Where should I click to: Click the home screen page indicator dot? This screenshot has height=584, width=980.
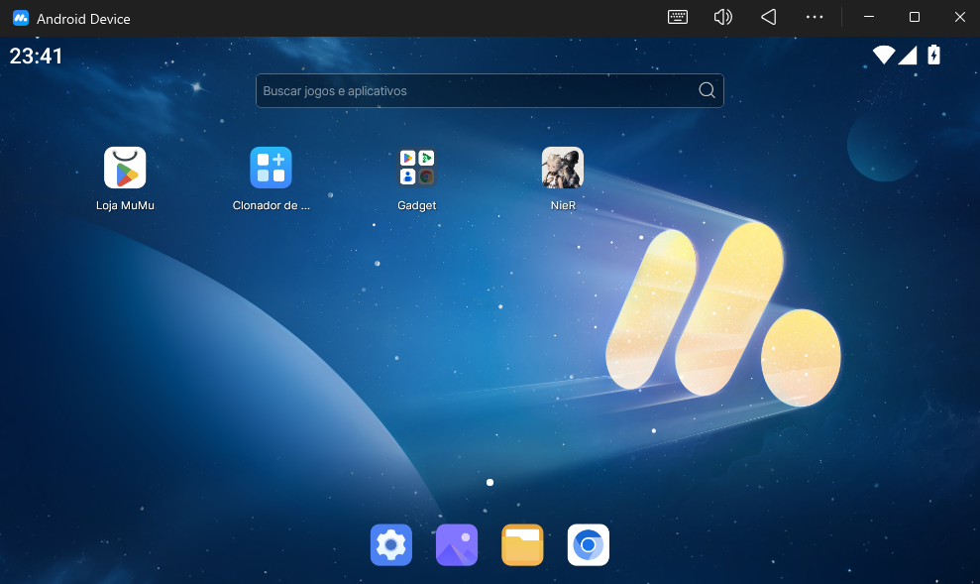click(490, 482)
